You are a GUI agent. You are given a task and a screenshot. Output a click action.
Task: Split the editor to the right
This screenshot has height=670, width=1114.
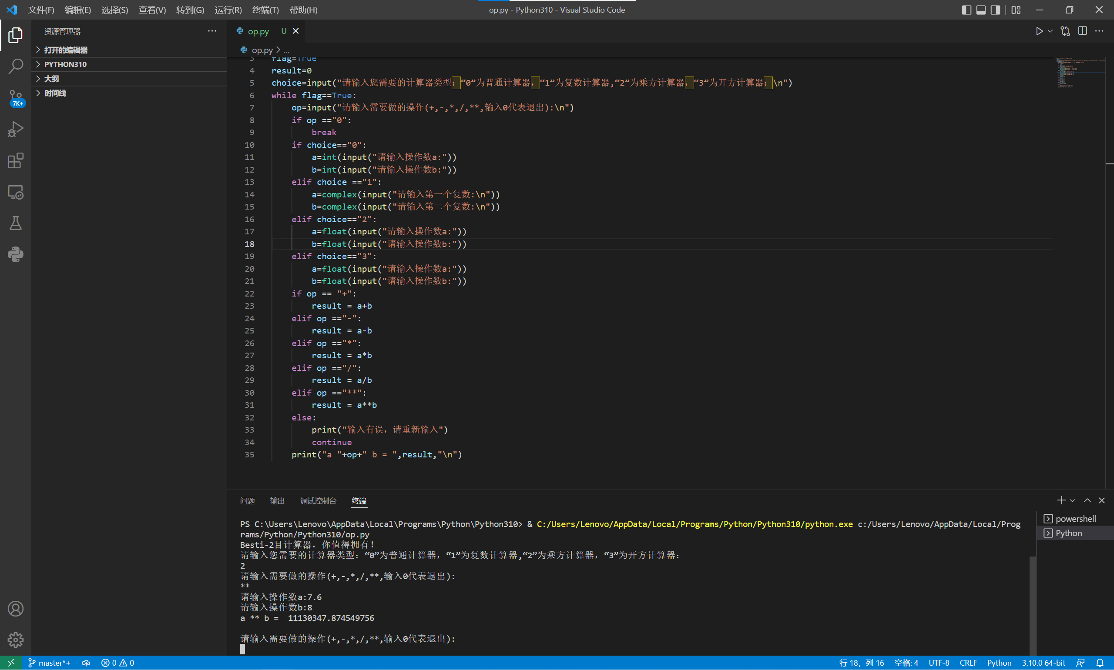pos(1082,31)
